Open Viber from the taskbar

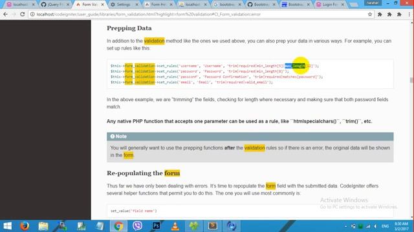pos(137,226)
